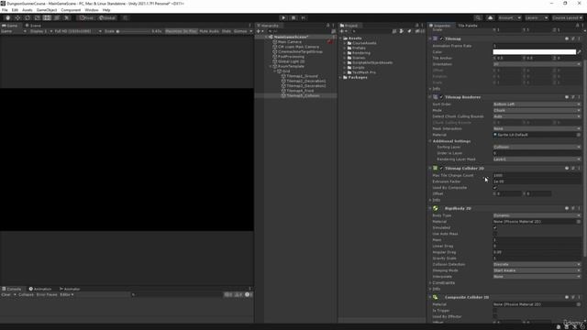Screen dimensions: 587x330
Task: Toggle the Tilemap Renderer enabled checkbox
Action: pyautogui.click(x=441, y=97)
